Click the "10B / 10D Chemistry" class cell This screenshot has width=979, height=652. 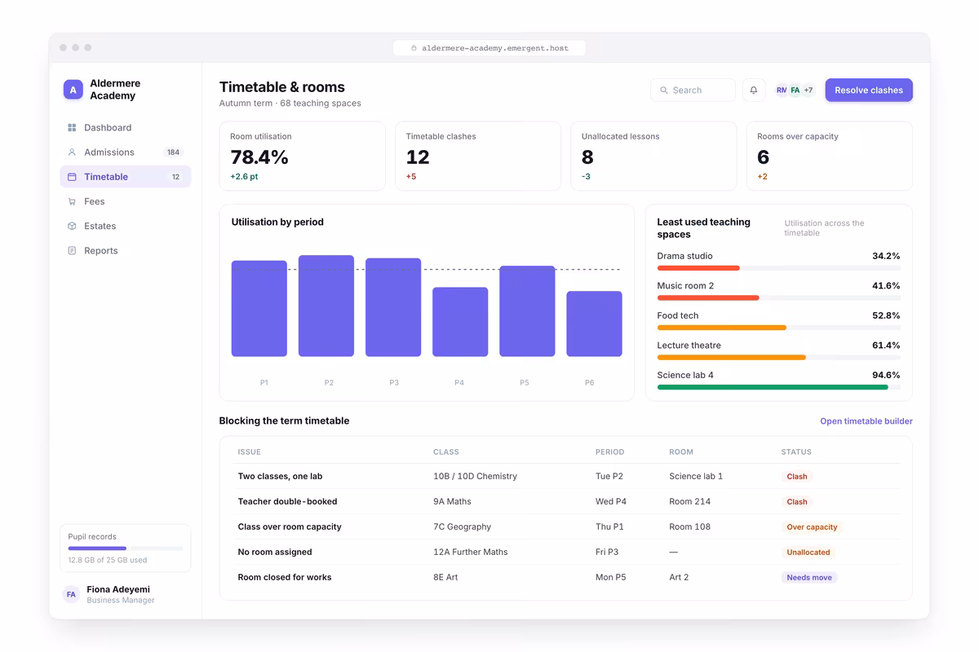tap(475, 477)
